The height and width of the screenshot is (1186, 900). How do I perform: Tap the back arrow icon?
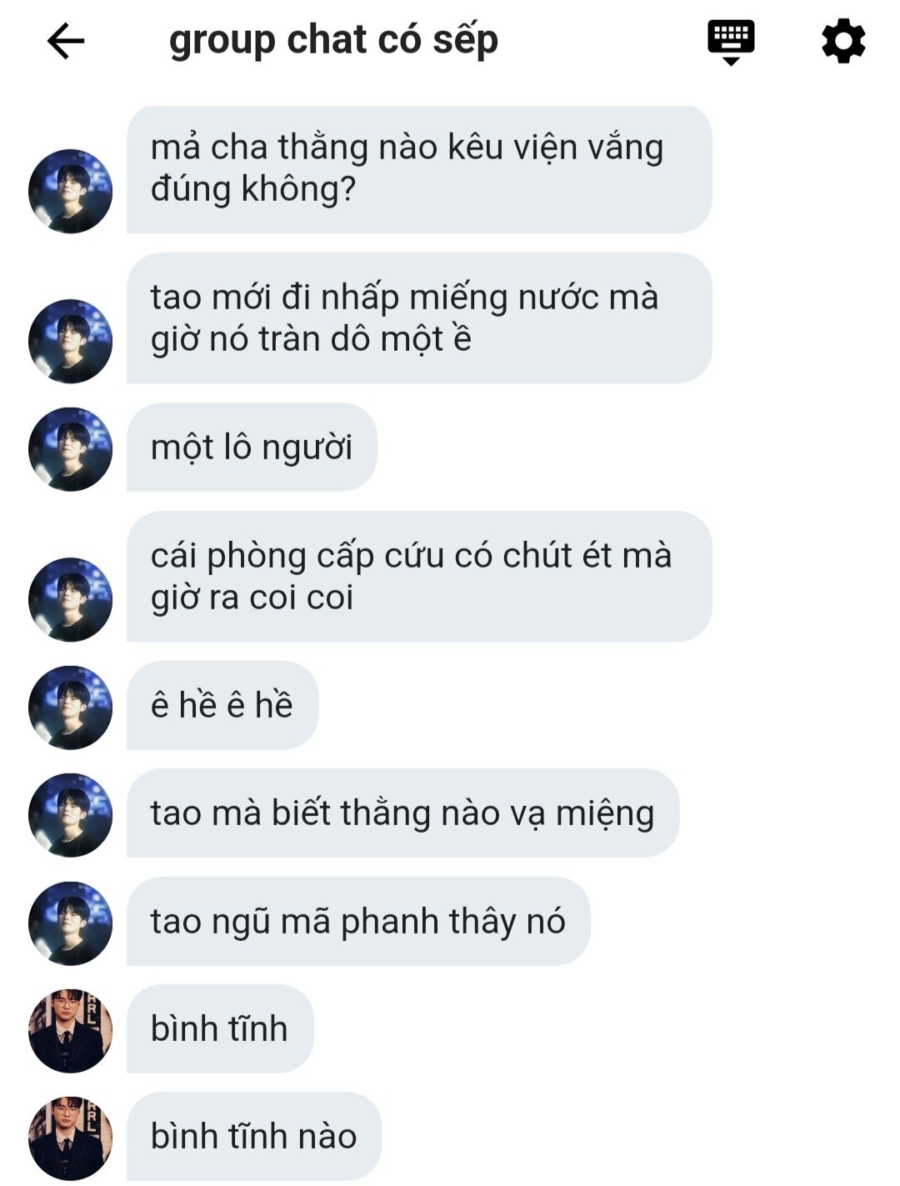tap(66, 41)
